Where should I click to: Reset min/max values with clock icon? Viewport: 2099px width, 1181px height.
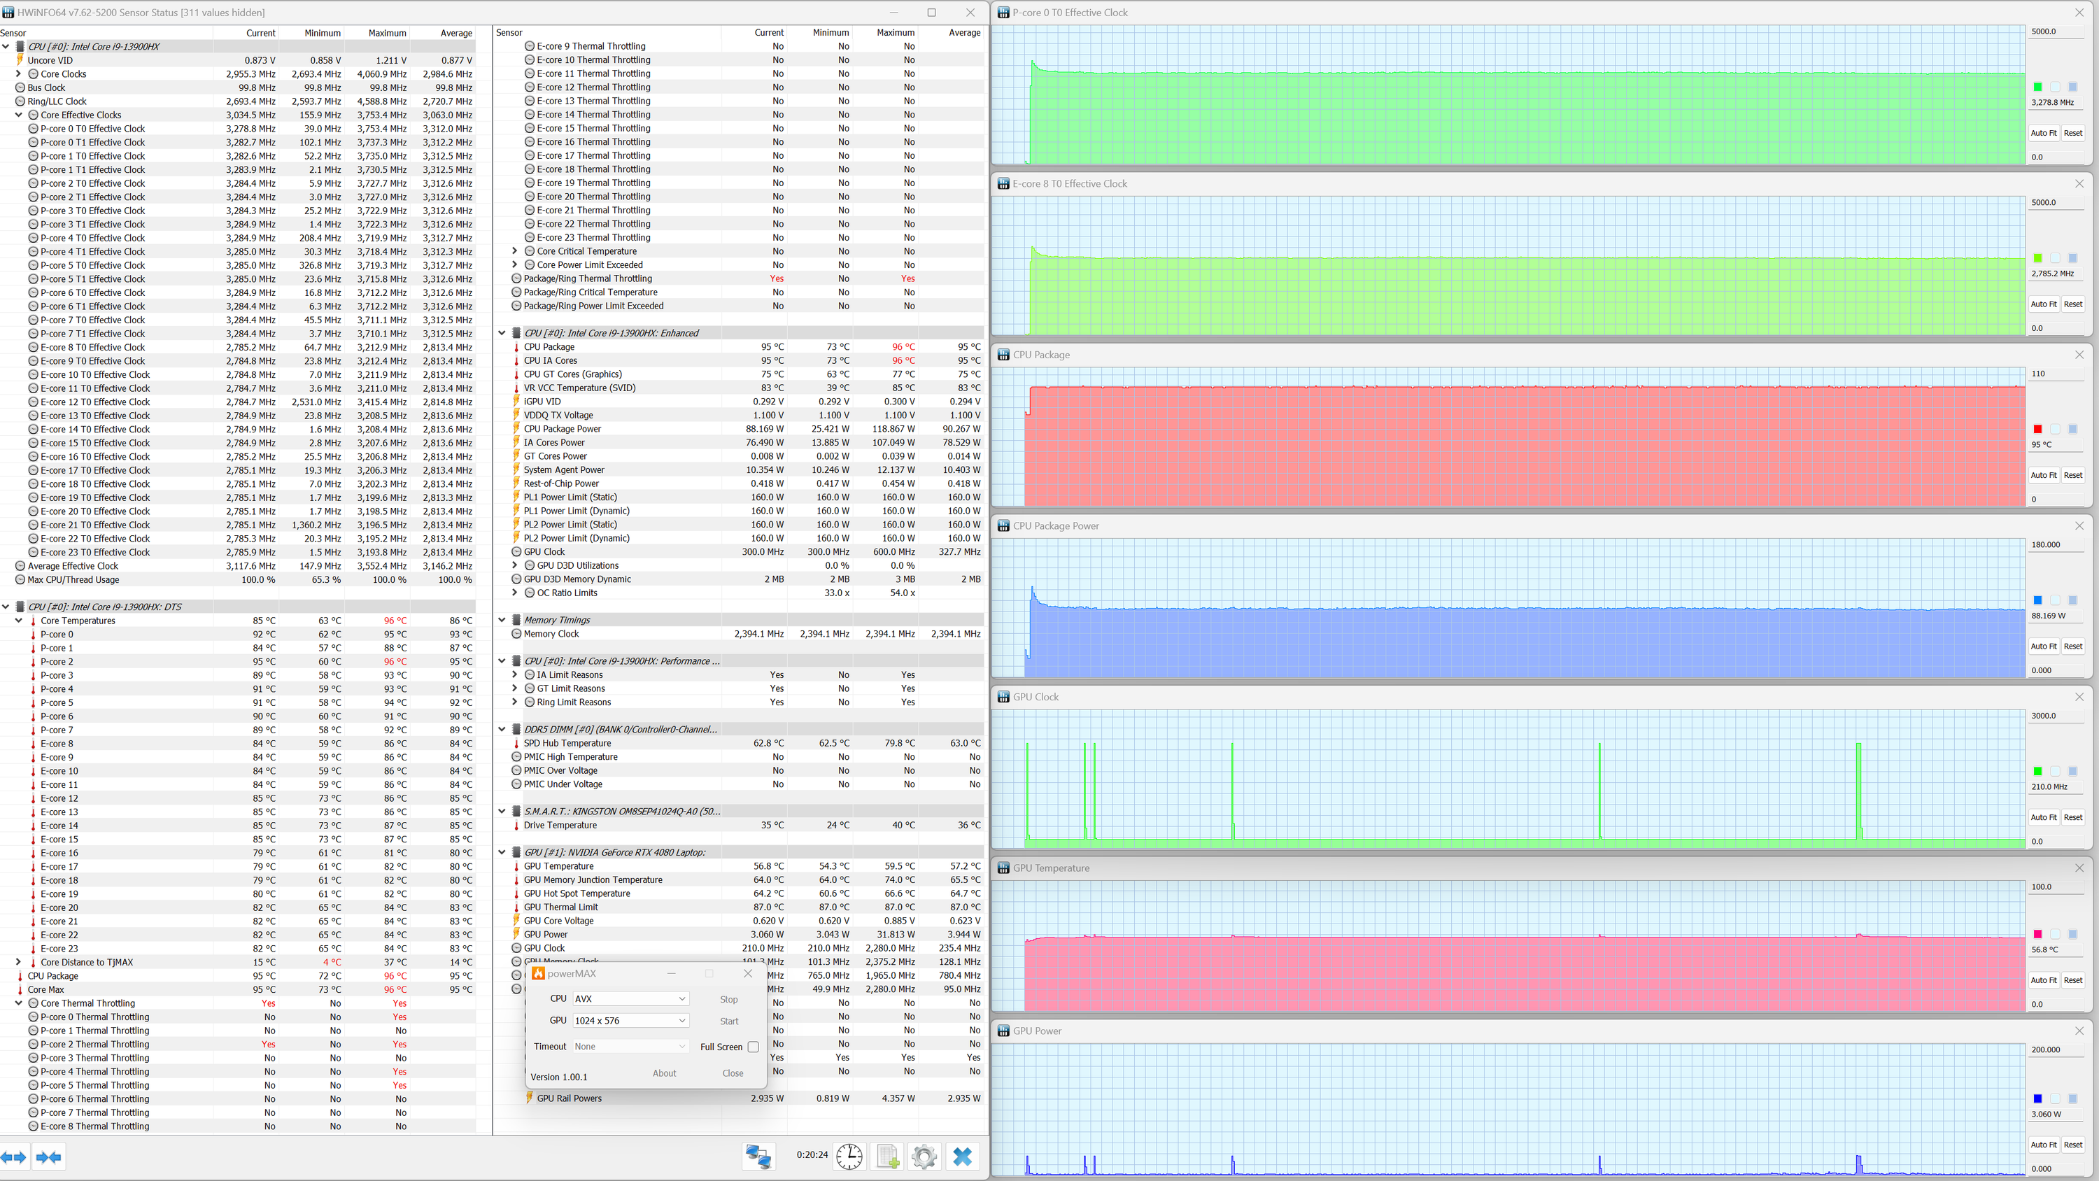[x=849, y=1156]
